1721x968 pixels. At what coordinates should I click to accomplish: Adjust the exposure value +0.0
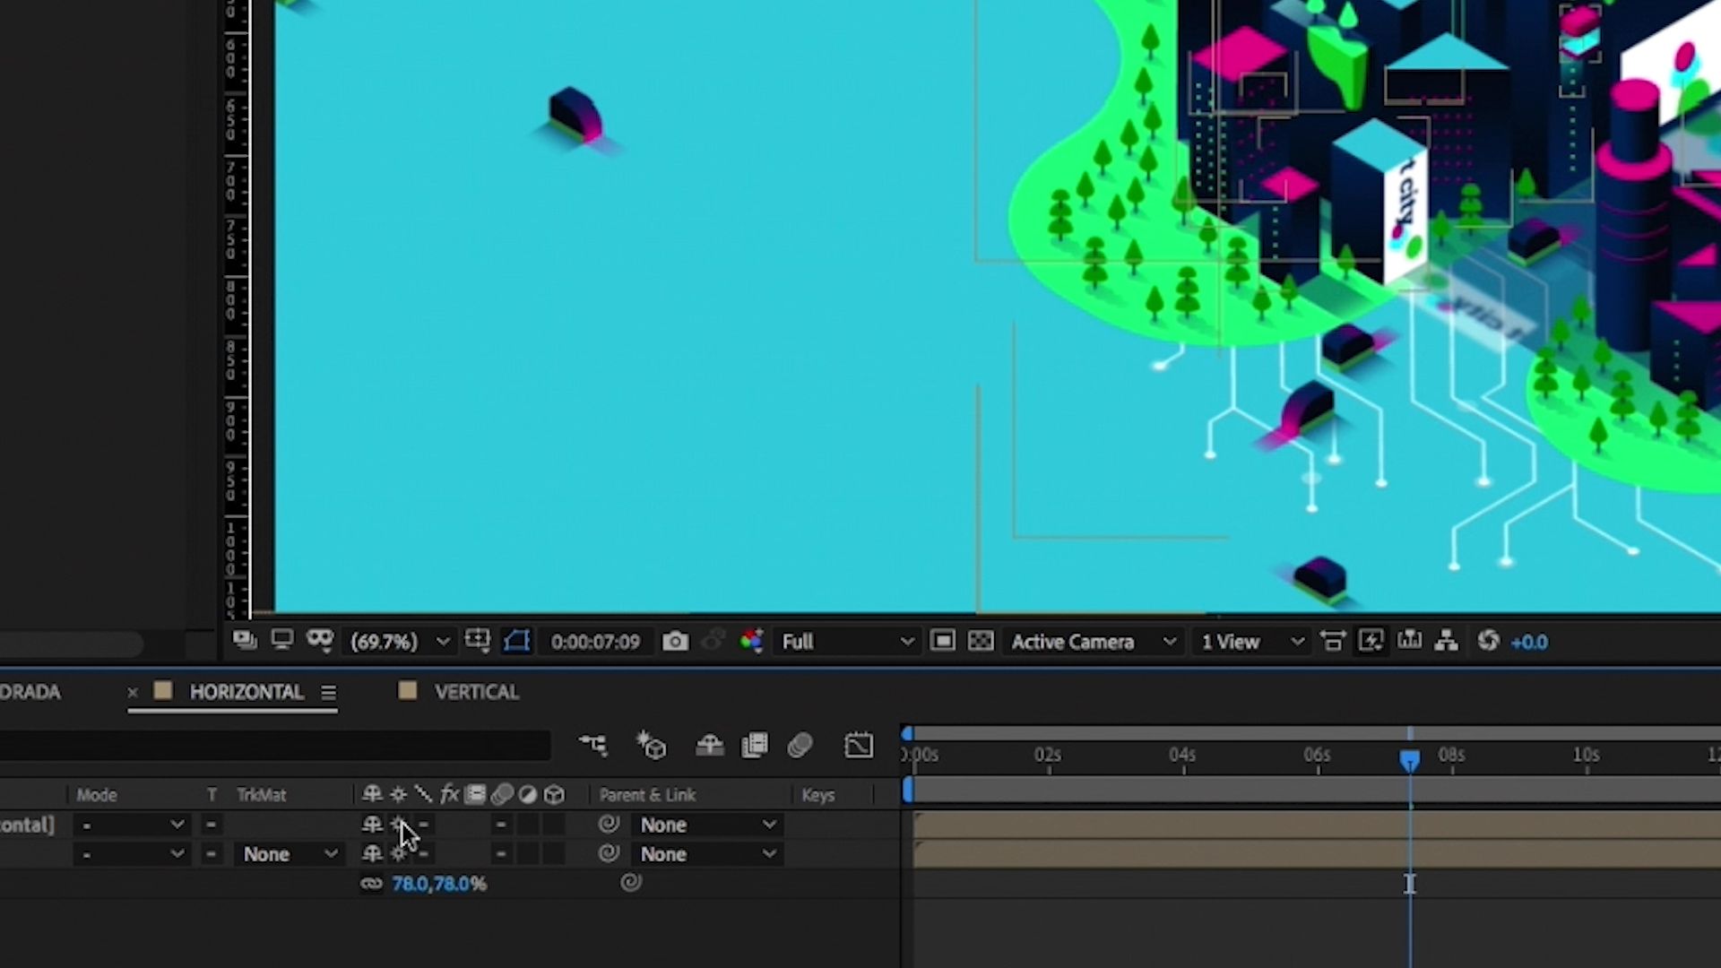tap(1529, 642)
